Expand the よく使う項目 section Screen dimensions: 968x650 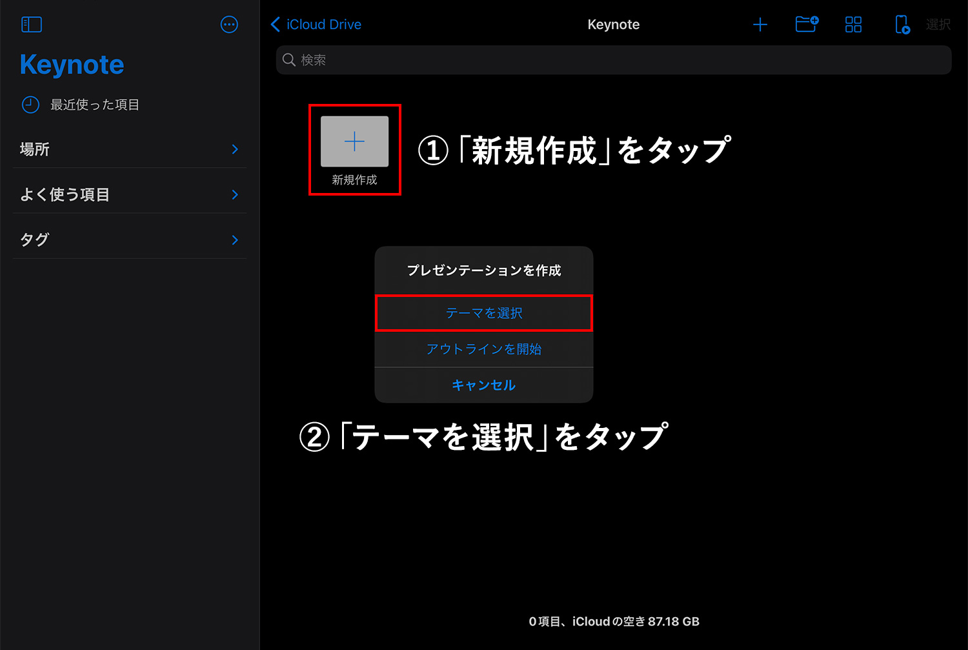tap(130, 194)
